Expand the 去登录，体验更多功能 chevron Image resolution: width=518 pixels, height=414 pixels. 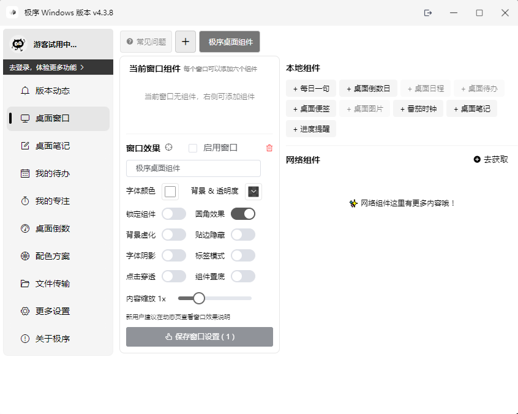[82, 67]
